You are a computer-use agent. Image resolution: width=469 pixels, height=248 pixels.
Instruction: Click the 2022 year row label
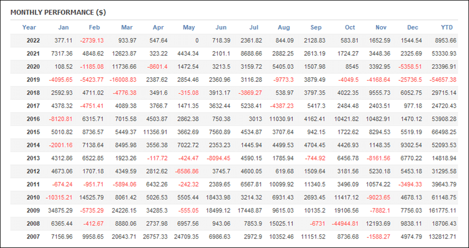click(x=33, y=41)
